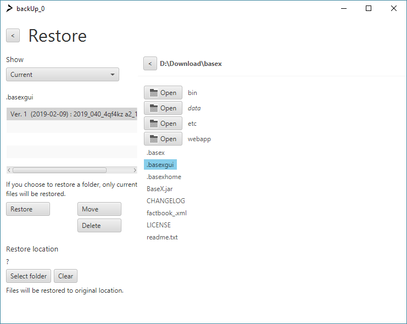Click the Restore button
Viewport: 407px width, 324px height.
(28, 209)
